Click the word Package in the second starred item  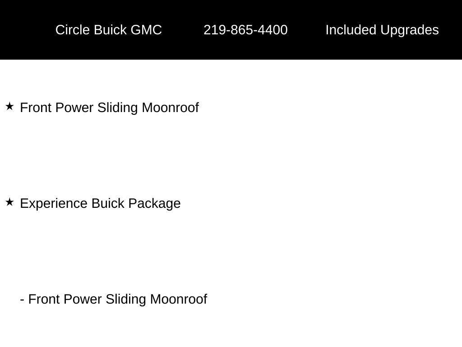154,204
